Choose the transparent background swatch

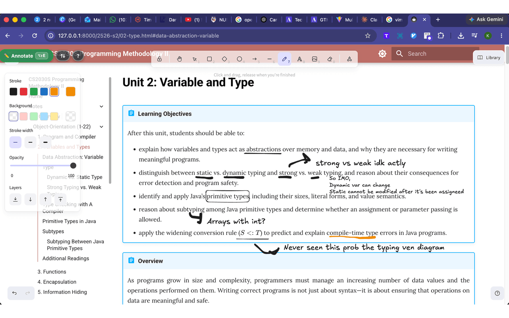tap(14, 116)
